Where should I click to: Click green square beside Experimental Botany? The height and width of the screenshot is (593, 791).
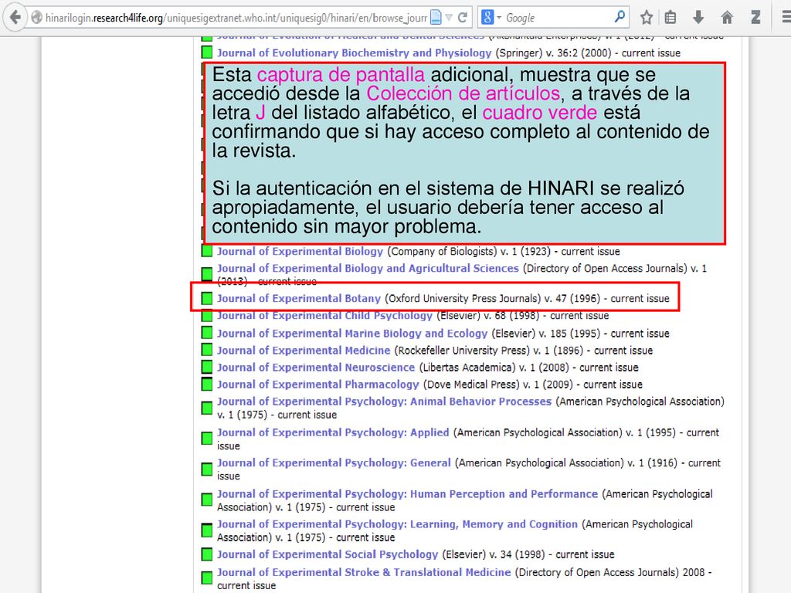(x=207, y=298)
